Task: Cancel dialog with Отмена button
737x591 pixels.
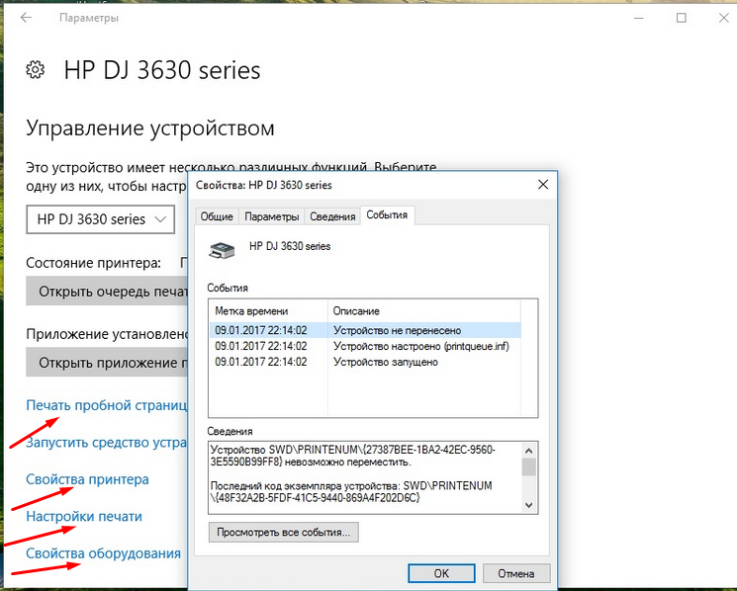Action: coord(516,573)
